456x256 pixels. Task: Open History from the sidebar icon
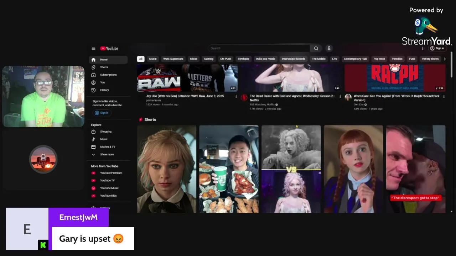[93, 90]
